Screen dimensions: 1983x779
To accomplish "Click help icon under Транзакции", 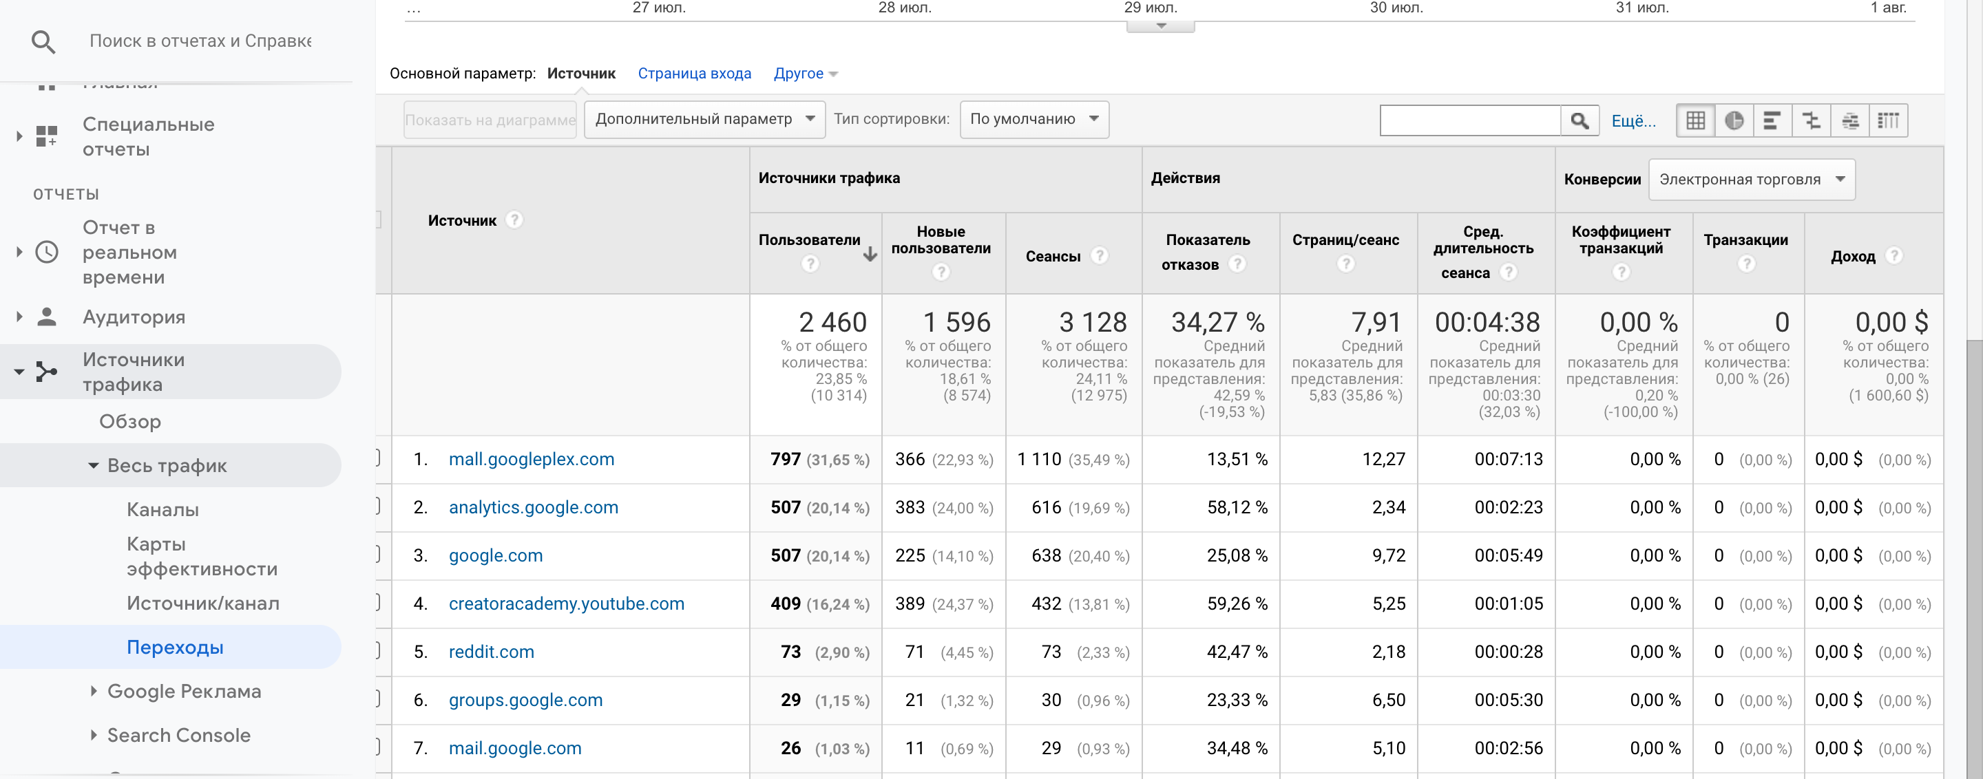I will [x=1747, y=264].
